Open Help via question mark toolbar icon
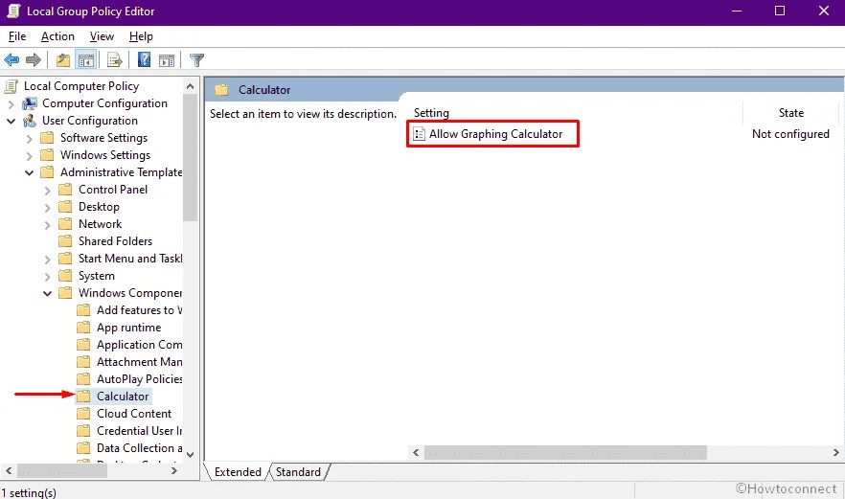This screenshot has width=845, height=499. [x=144, y=59]
